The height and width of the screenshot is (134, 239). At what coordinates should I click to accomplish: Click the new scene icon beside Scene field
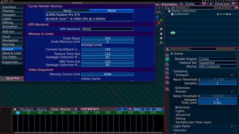pos(204,4)
